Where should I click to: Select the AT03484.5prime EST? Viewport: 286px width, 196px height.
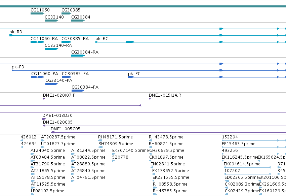tap(48, 157)
